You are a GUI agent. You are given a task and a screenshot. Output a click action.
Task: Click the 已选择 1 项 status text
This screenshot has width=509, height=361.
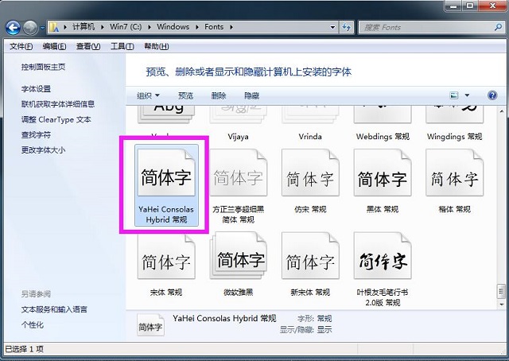pyautogui.click(x=25, y=349)
